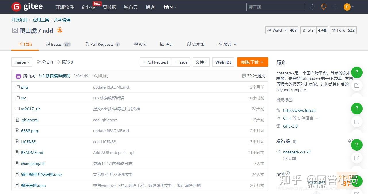Click the 分支 1 link
Viewport: 368px width, 194px height.
click(45, 62)
